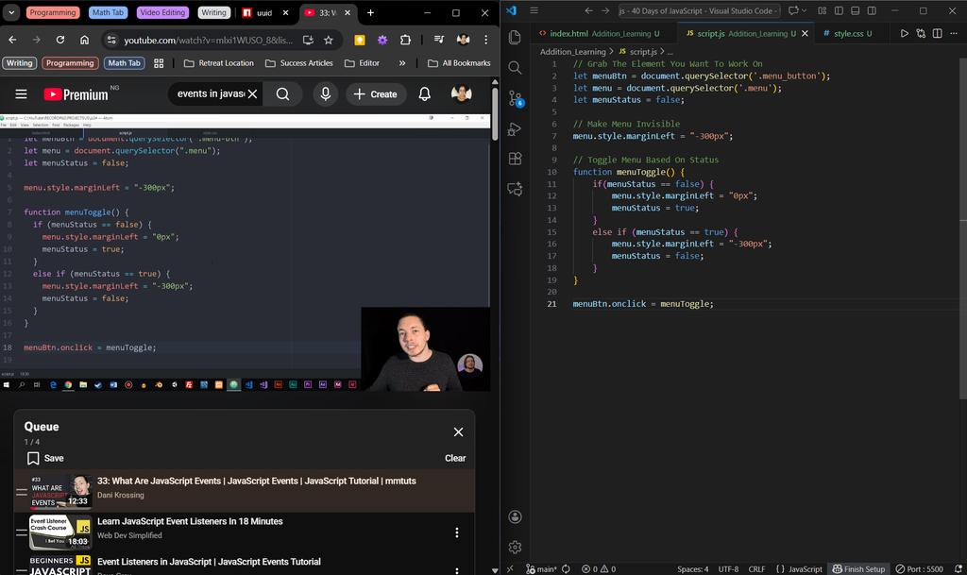Click Synchronize Changes icon in status bar

pos(567,568)
